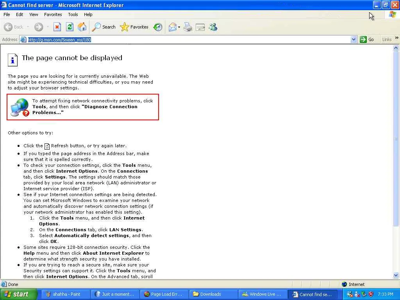Click the Links toolbar label
Image resolution: width=400 pixels, height=300 pixels.
coord(387,39)
